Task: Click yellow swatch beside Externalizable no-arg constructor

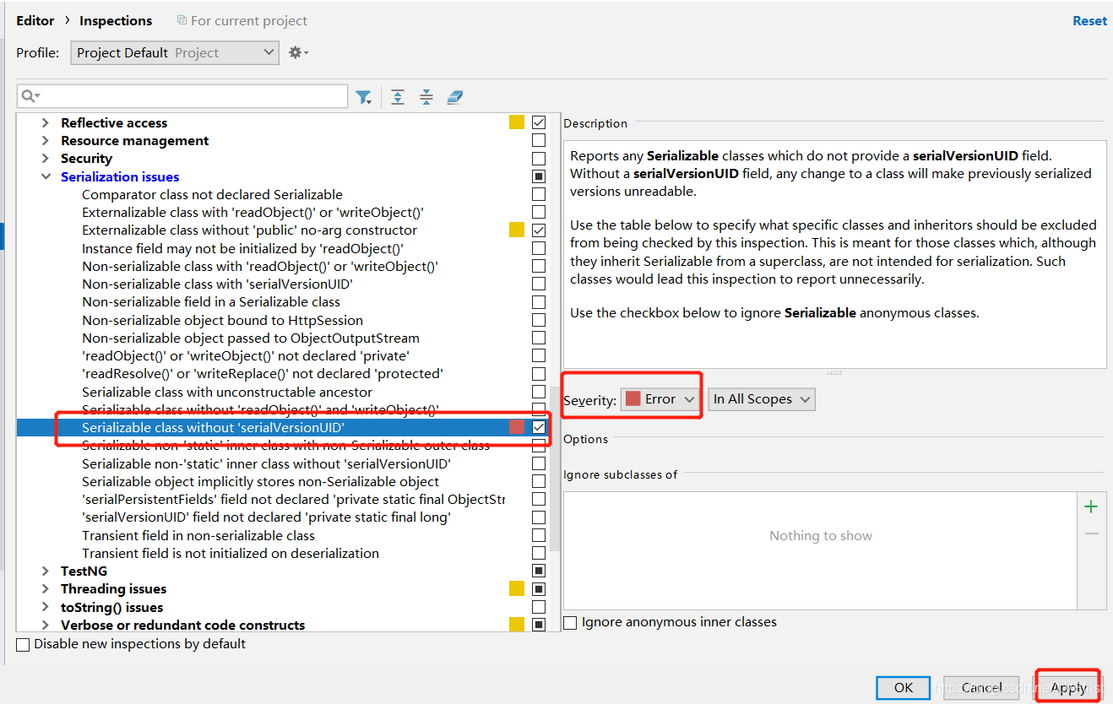Action: click(517, 230)
